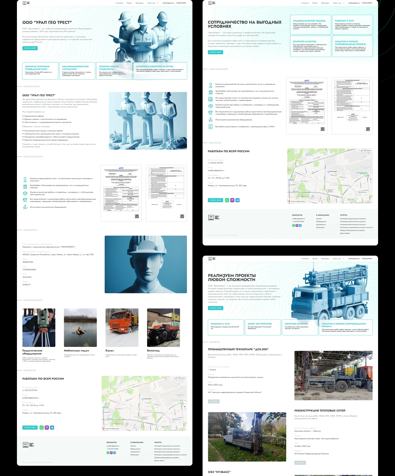This screenshot has width=395, height=476.
Task: Open WhatsApp icon in home page contacts section
Action: click(x=41, y=427)
